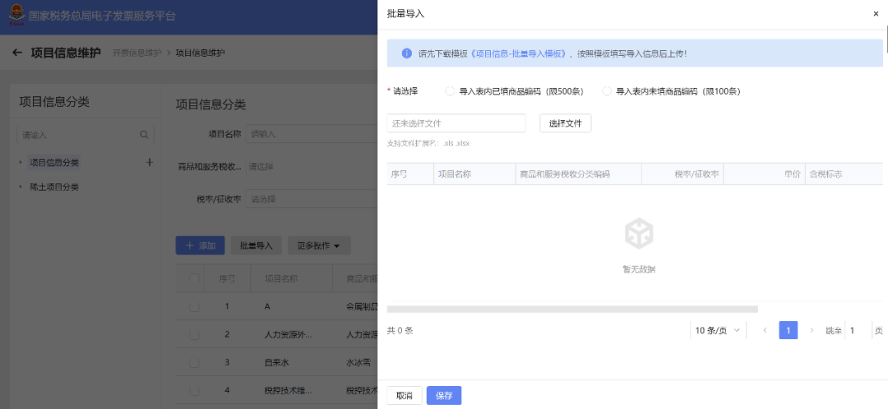The width and height of the screenshot is (888, 409).
Task: Click the 税控技术维 item name cell
Action: click(x=288, y=390)
